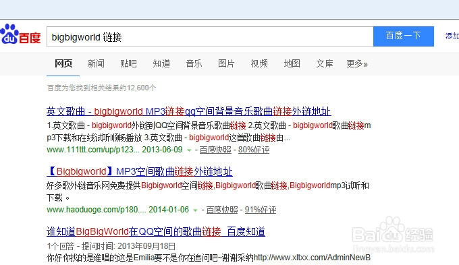The height and width of the screenshot is (265, 459).
Task: Open www.haoduoge.com result URL
Action: click(x=96, y=210)
